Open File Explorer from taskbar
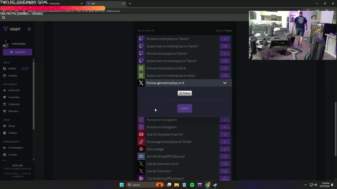 (x=177, y=185)
